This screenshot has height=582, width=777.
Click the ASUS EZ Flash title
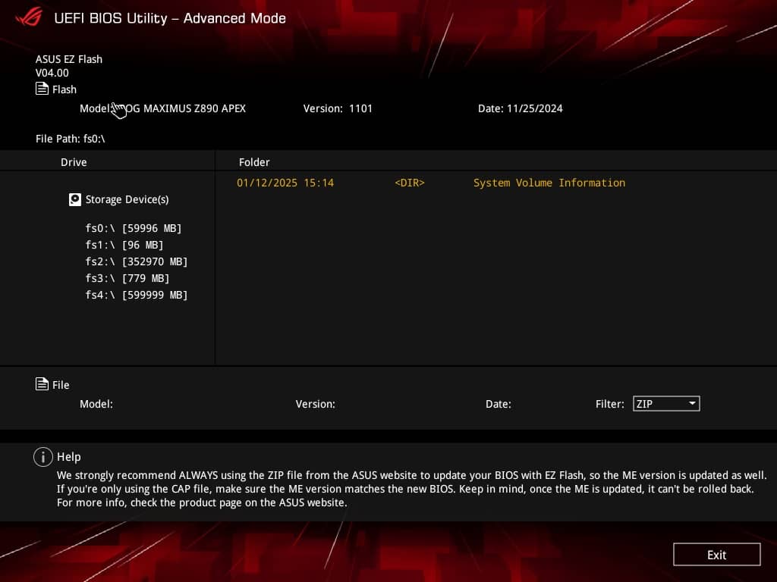point(69,59)
